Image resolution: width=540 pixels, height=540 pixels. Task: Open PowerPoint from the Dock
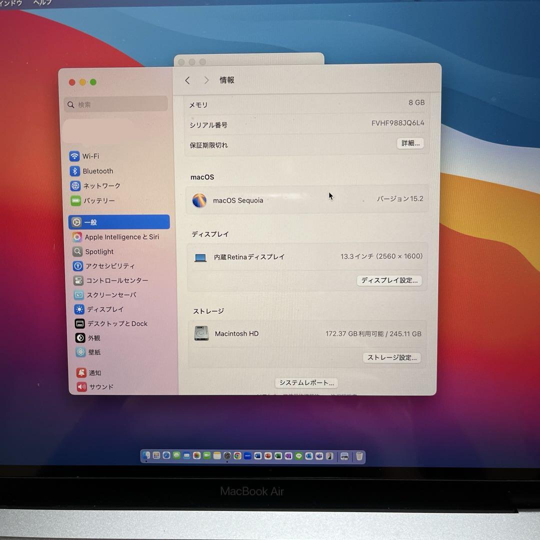click(x=268, y=456)
